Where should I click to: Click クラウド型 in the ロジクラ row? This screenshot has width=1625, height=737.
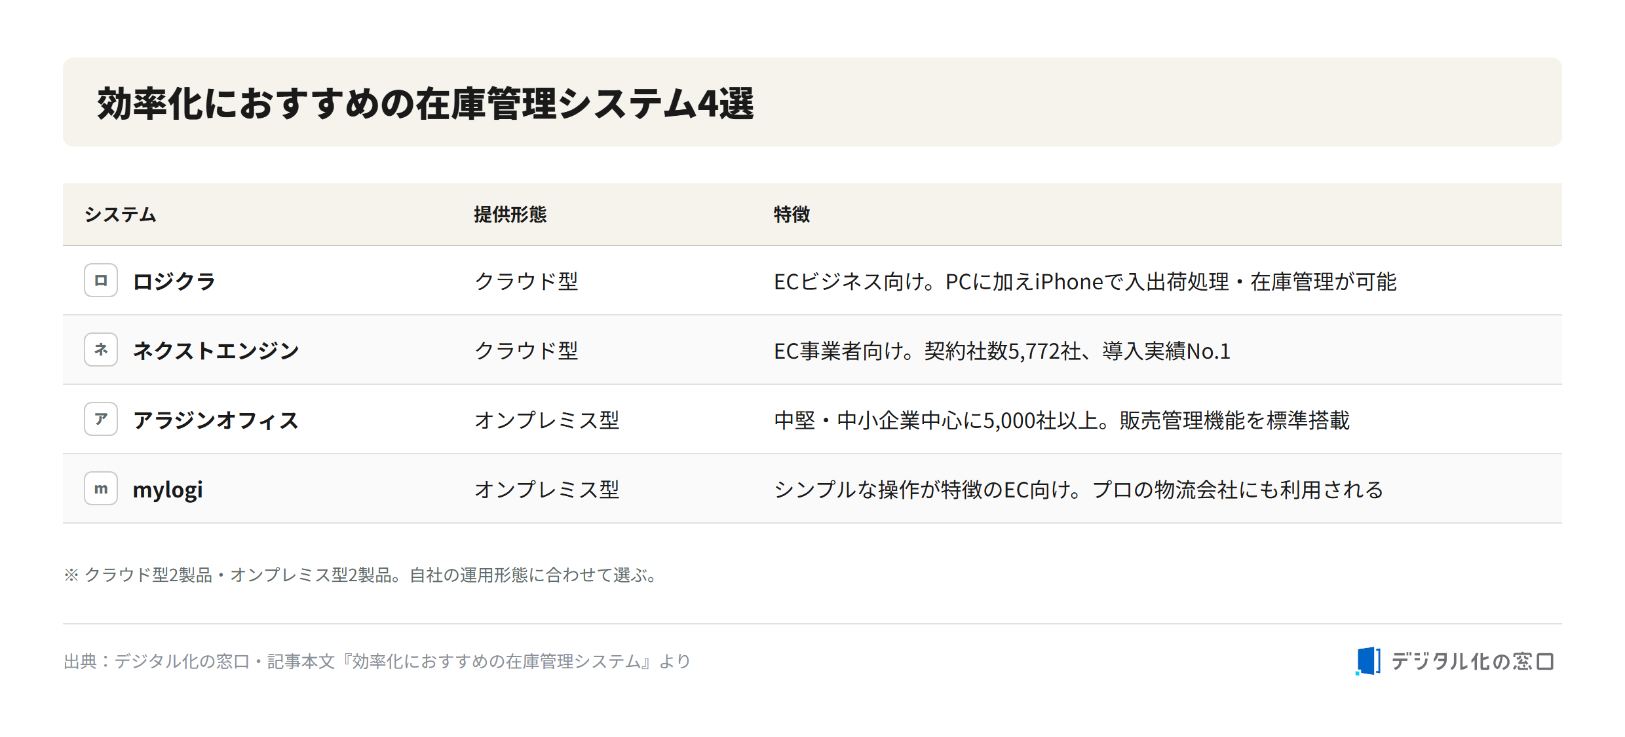pyautogui.click(x=526, y=281)
